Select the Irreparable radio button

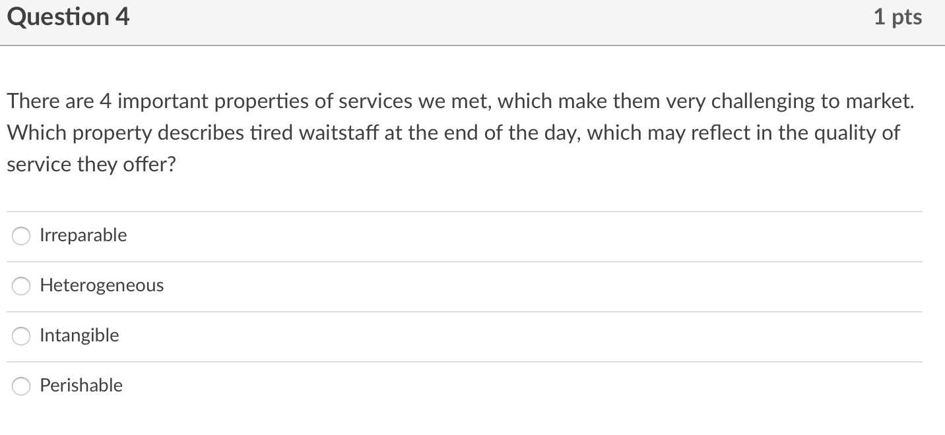[x=21, y=236]
